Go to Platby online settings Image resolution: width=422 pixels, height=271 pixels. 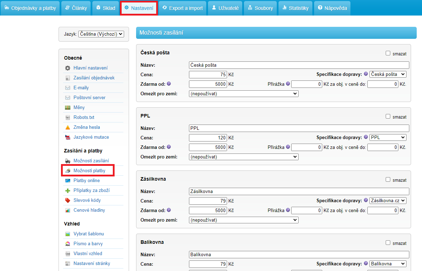pos(86,181)
